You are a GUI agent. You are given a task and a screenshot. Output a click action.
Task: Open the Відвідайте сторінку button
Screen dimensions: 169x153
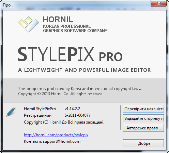point(143,118)
